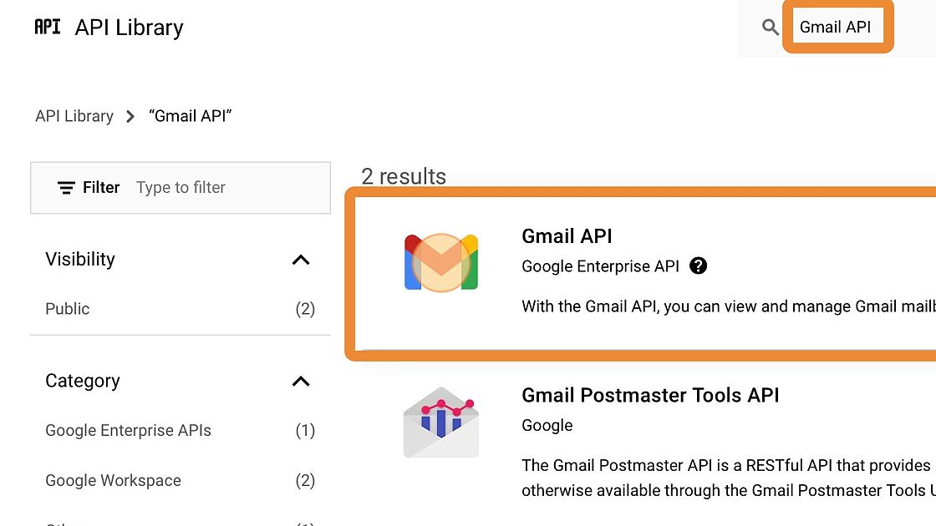
Task: Click the search box containing Gmail API
Action: point(837,26)
